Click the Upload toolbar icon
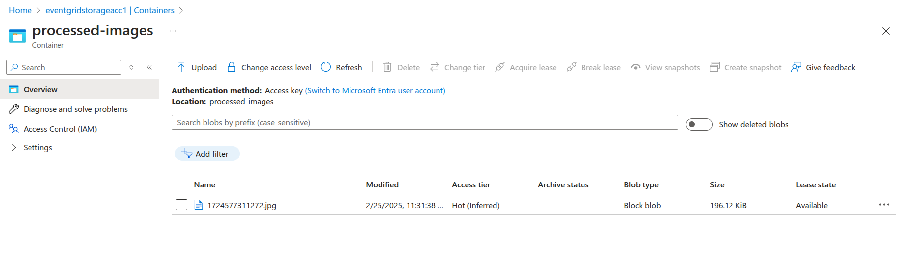This screenshot has width=905, height=263. [181, 67]
